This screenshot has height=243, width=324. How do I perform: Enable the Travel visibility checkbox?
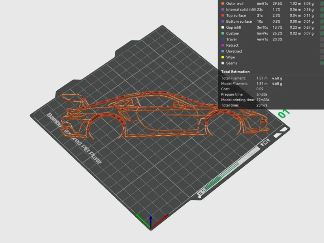click(x=322, y=39)
